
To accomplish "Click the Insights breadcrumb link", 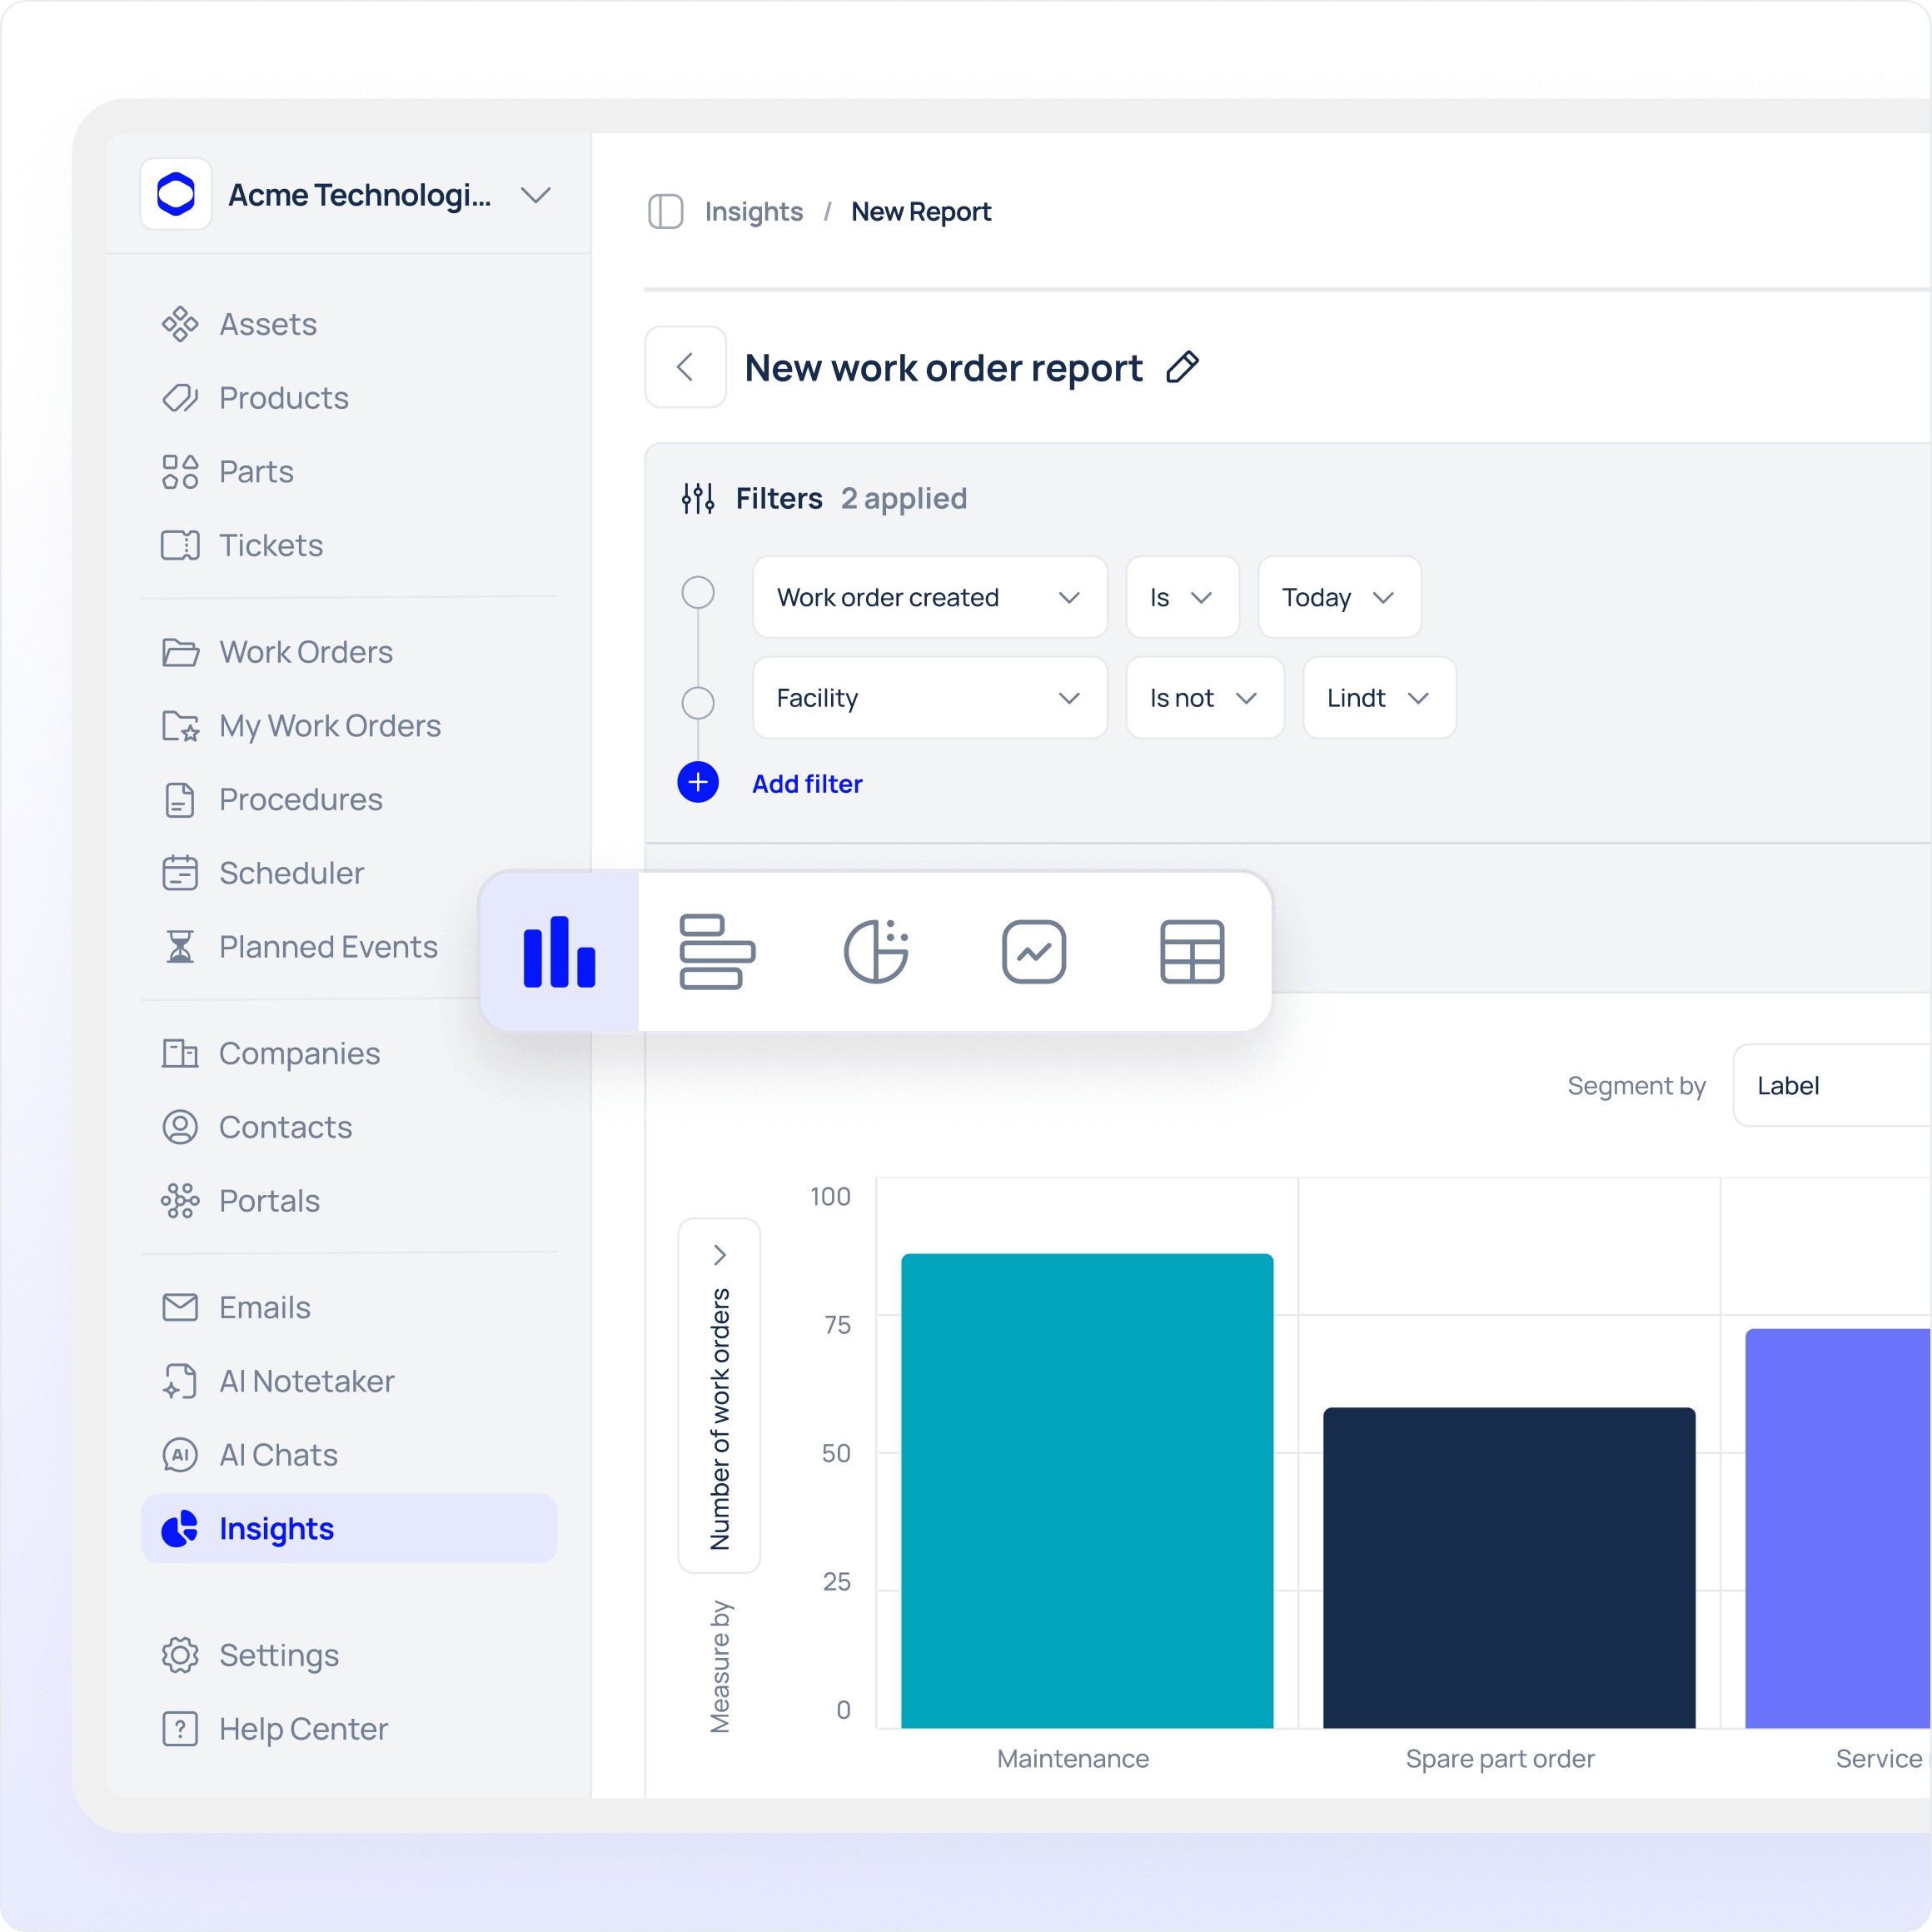I will 753,212.
